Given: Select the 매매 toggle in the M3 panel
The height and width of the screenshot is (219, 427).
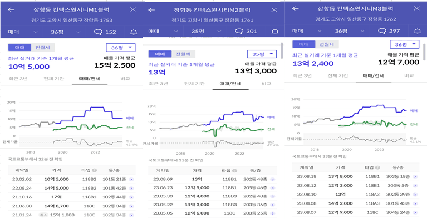Looking at the screenshot, I should click(x=303, y=44).
